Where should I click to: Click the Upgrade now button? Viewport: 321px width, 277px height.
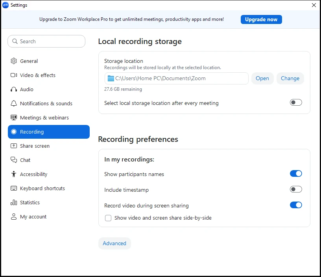coord(261,19)
